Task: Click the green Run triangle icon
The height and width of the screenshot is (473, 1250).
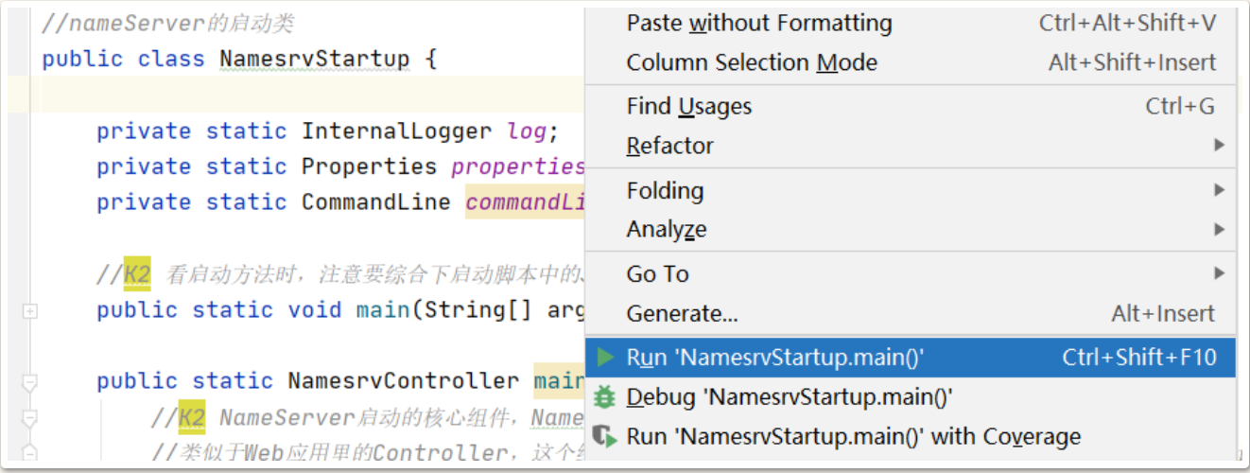Action: (x=605, y=358)
